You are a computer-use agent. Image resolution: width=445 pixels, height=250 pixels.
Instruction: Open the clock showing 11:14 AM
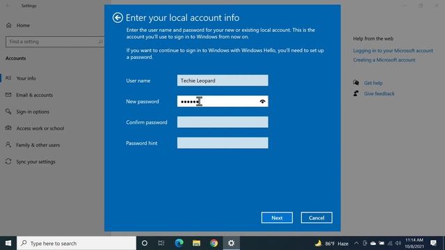click(x=414, y=243)
